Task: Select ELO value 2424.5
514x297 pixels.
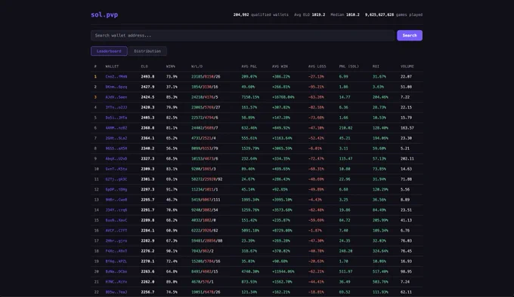Action: point(147,97)
